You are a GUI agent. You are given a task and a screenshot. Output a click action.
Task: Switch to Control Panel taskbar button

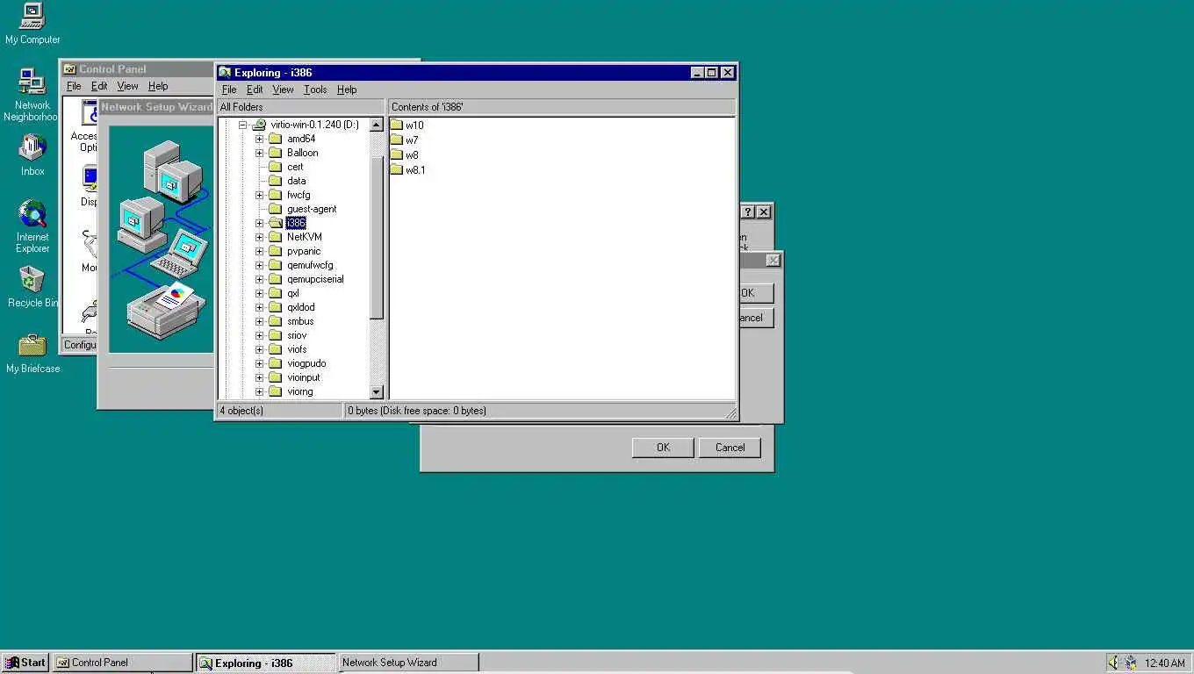123,663
